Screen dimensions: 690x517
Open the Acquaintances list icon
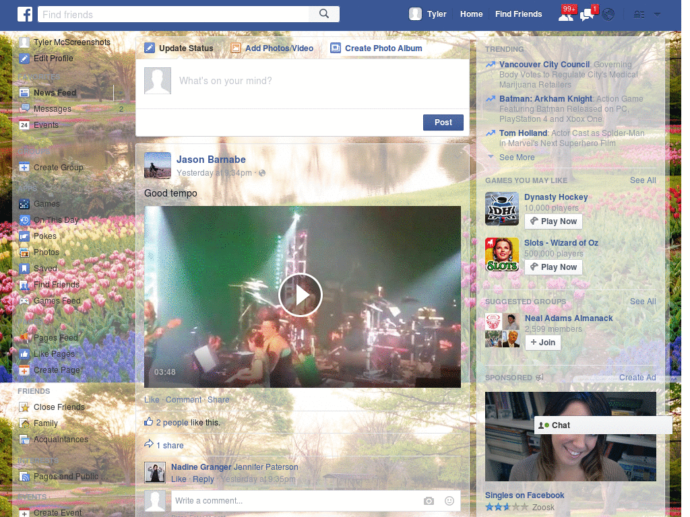[24, 440]
